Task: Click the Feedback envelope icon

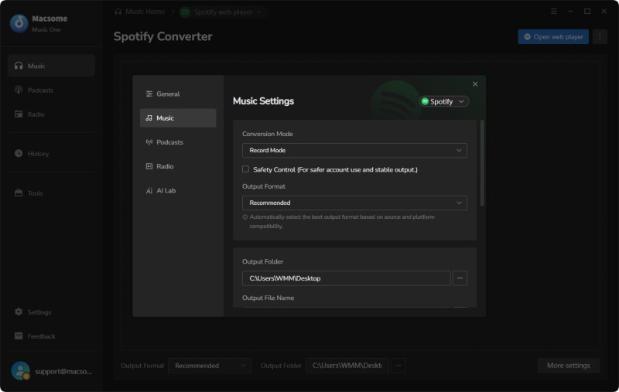Action: click(x=19, y=336)
